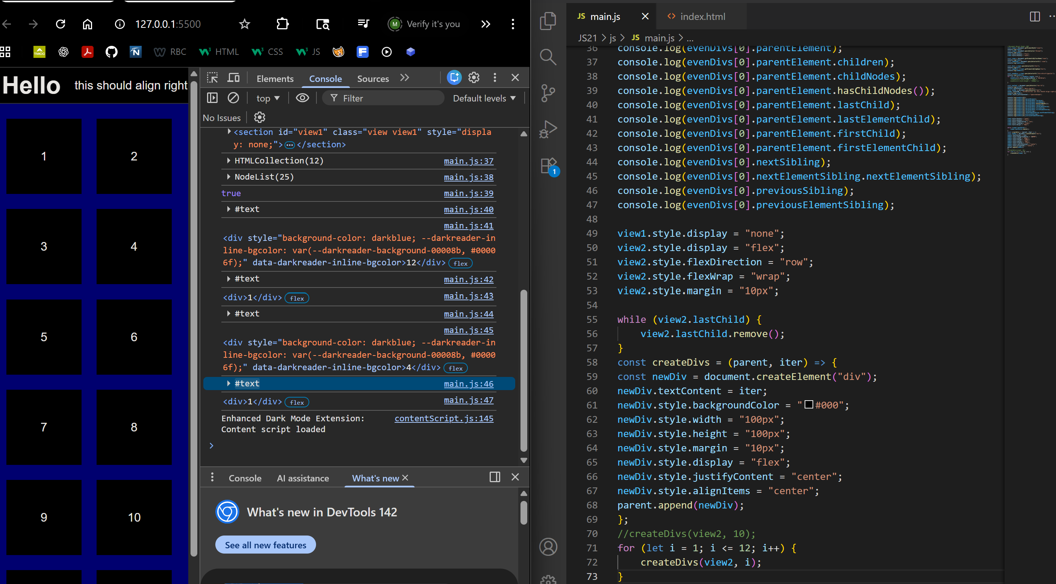
Task: Toggle live expression eye icon
Action: 303,98
